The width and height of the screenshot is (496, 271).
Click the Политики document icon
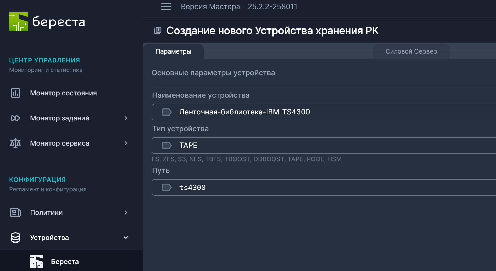tap(15, 212)
